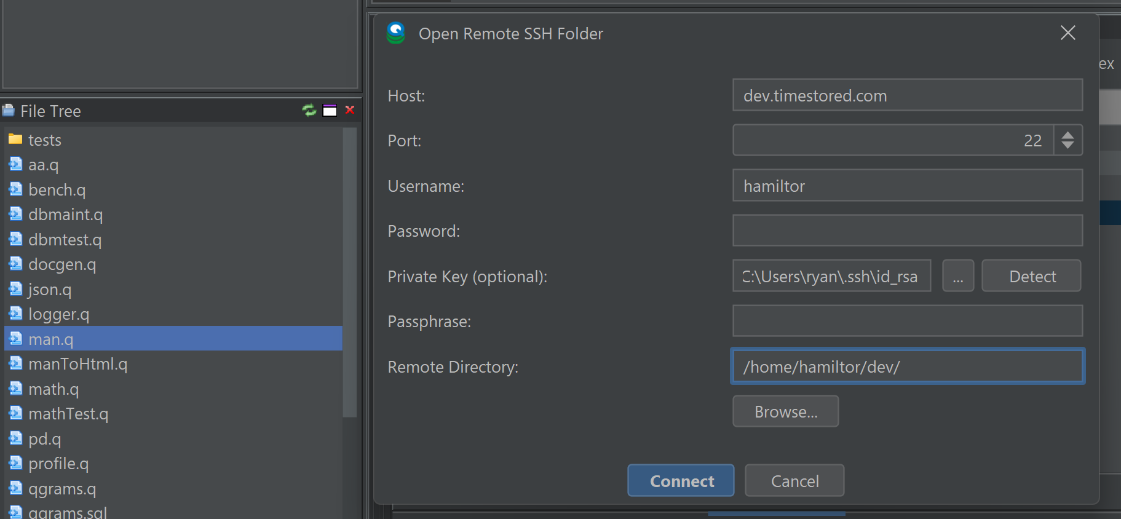Decrease the Port value with down arrow
The width and height of the screenshot is (1121, 519).
(1068, 146)
